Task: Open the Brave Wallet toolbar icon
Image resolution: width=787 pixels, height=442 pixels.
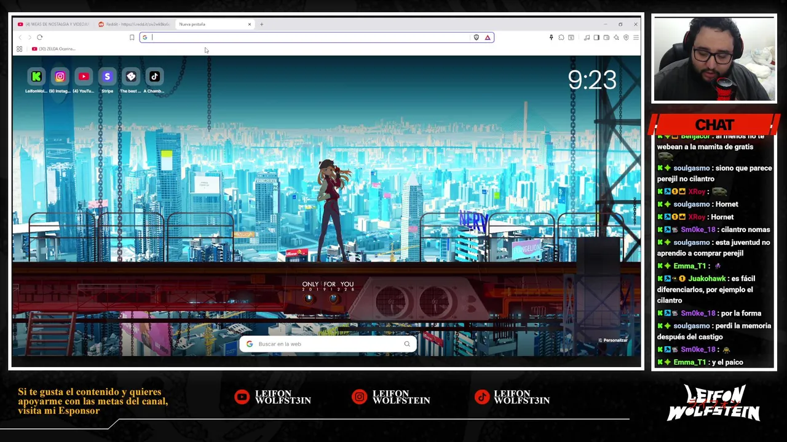Action: click(606, 37)
